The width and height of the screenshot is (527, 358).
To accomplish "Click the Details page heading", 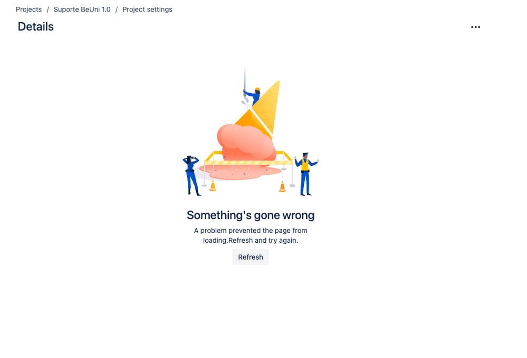I will click(x=36, y=26).
